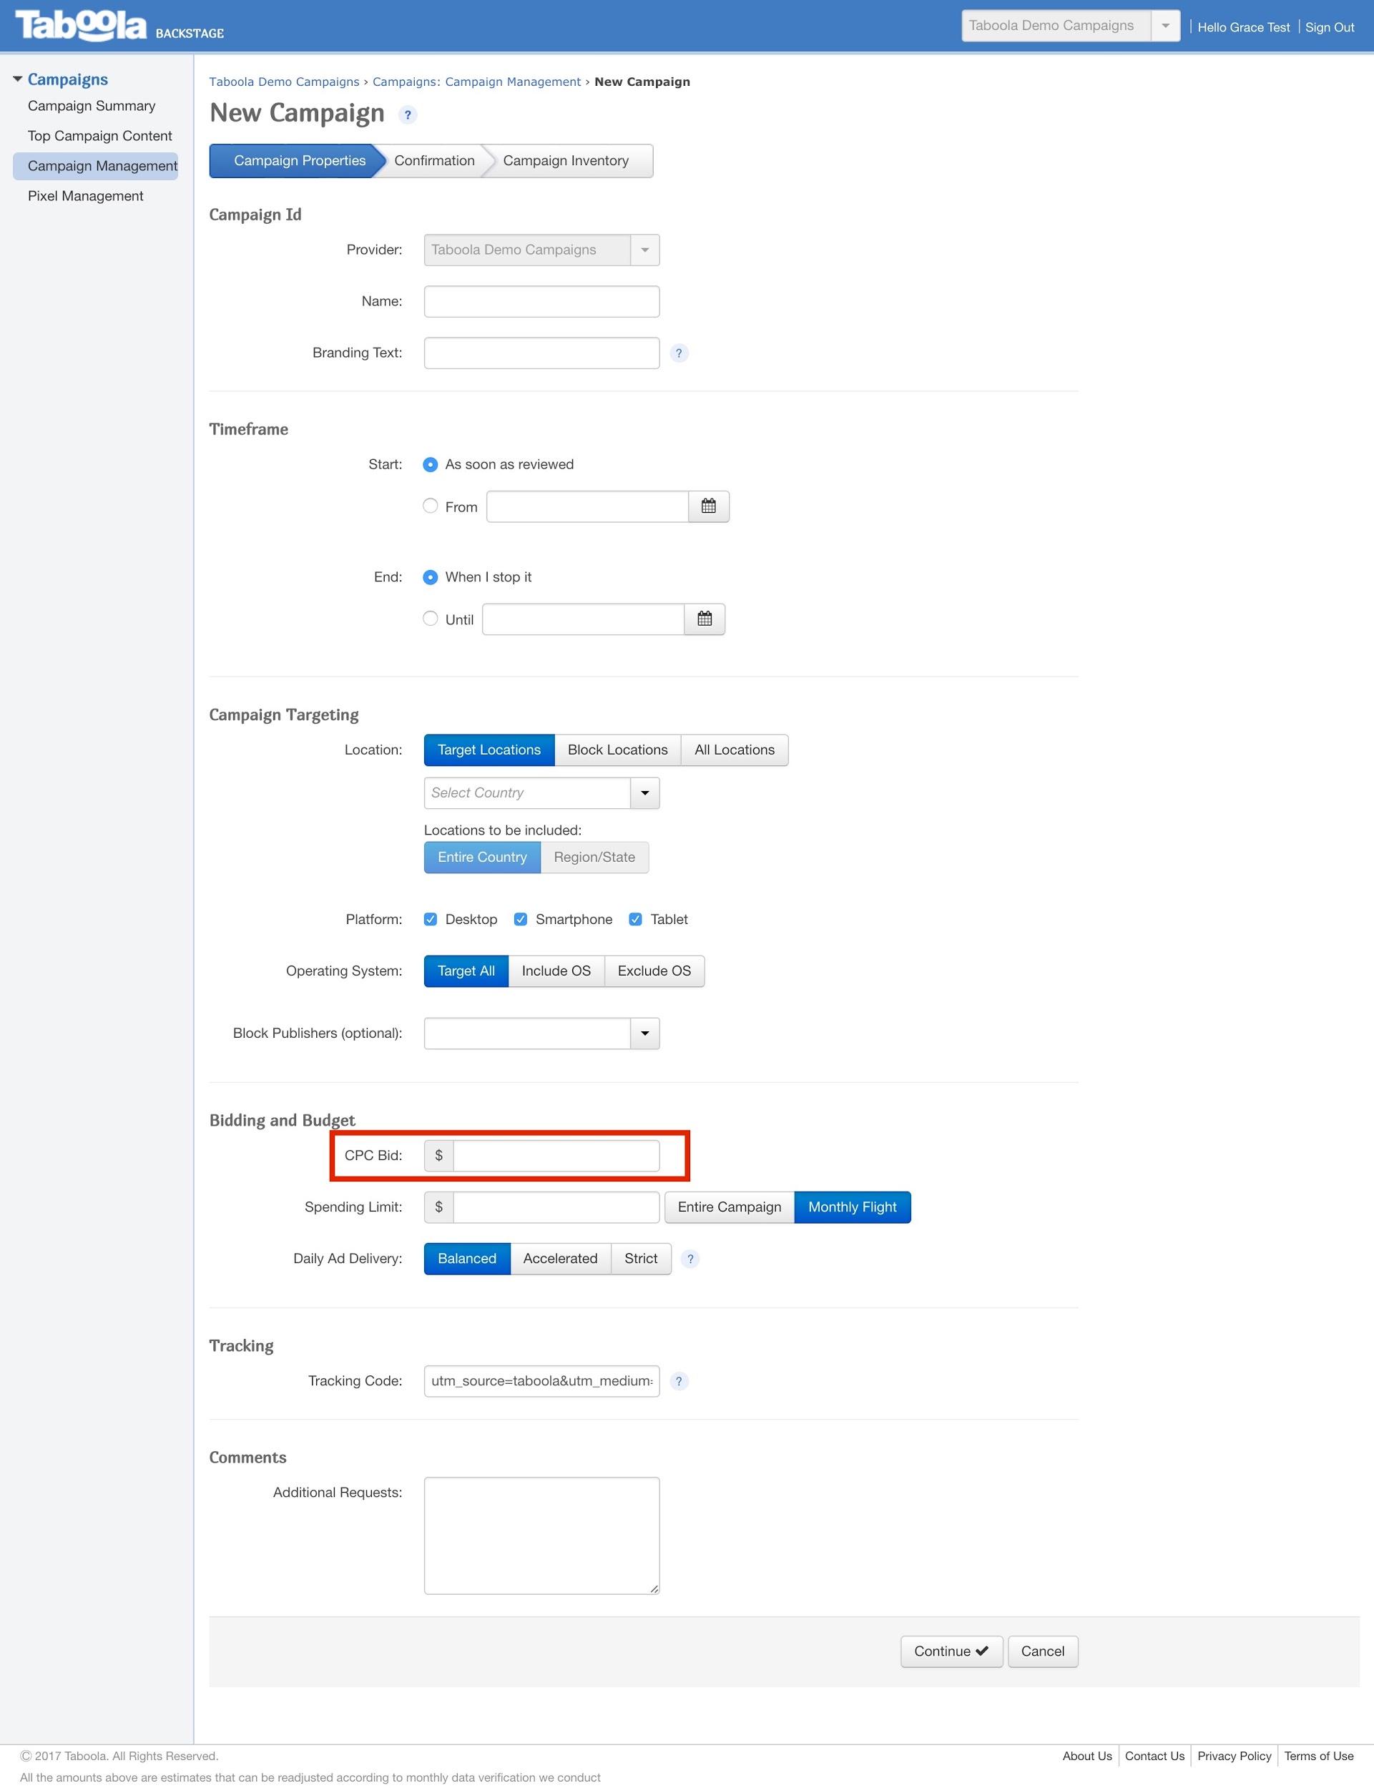The height and width of the screenshot is (1788, 1374).
Task: Uncheck the Desktop platform checkbox
Action: click(430, 919)
